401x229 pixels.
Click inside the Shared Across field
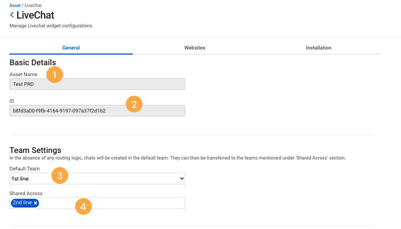click(97, 203)
